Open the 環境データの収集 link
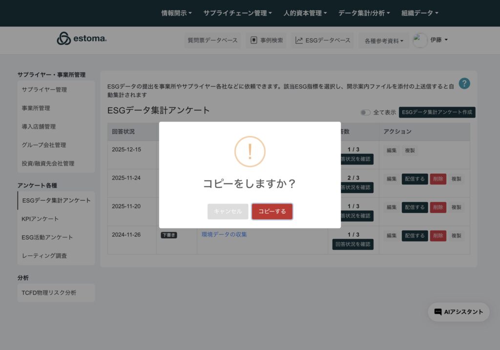 point(224,234)
